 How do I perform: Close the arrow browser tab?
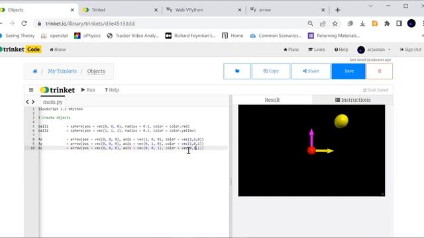pyautogui.click(x=323, y=10)
